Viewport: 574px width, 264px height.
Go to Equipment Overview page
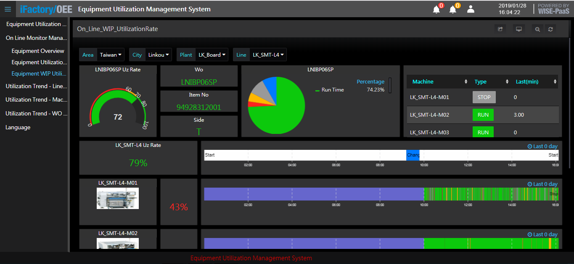click(x=38, y=51)
